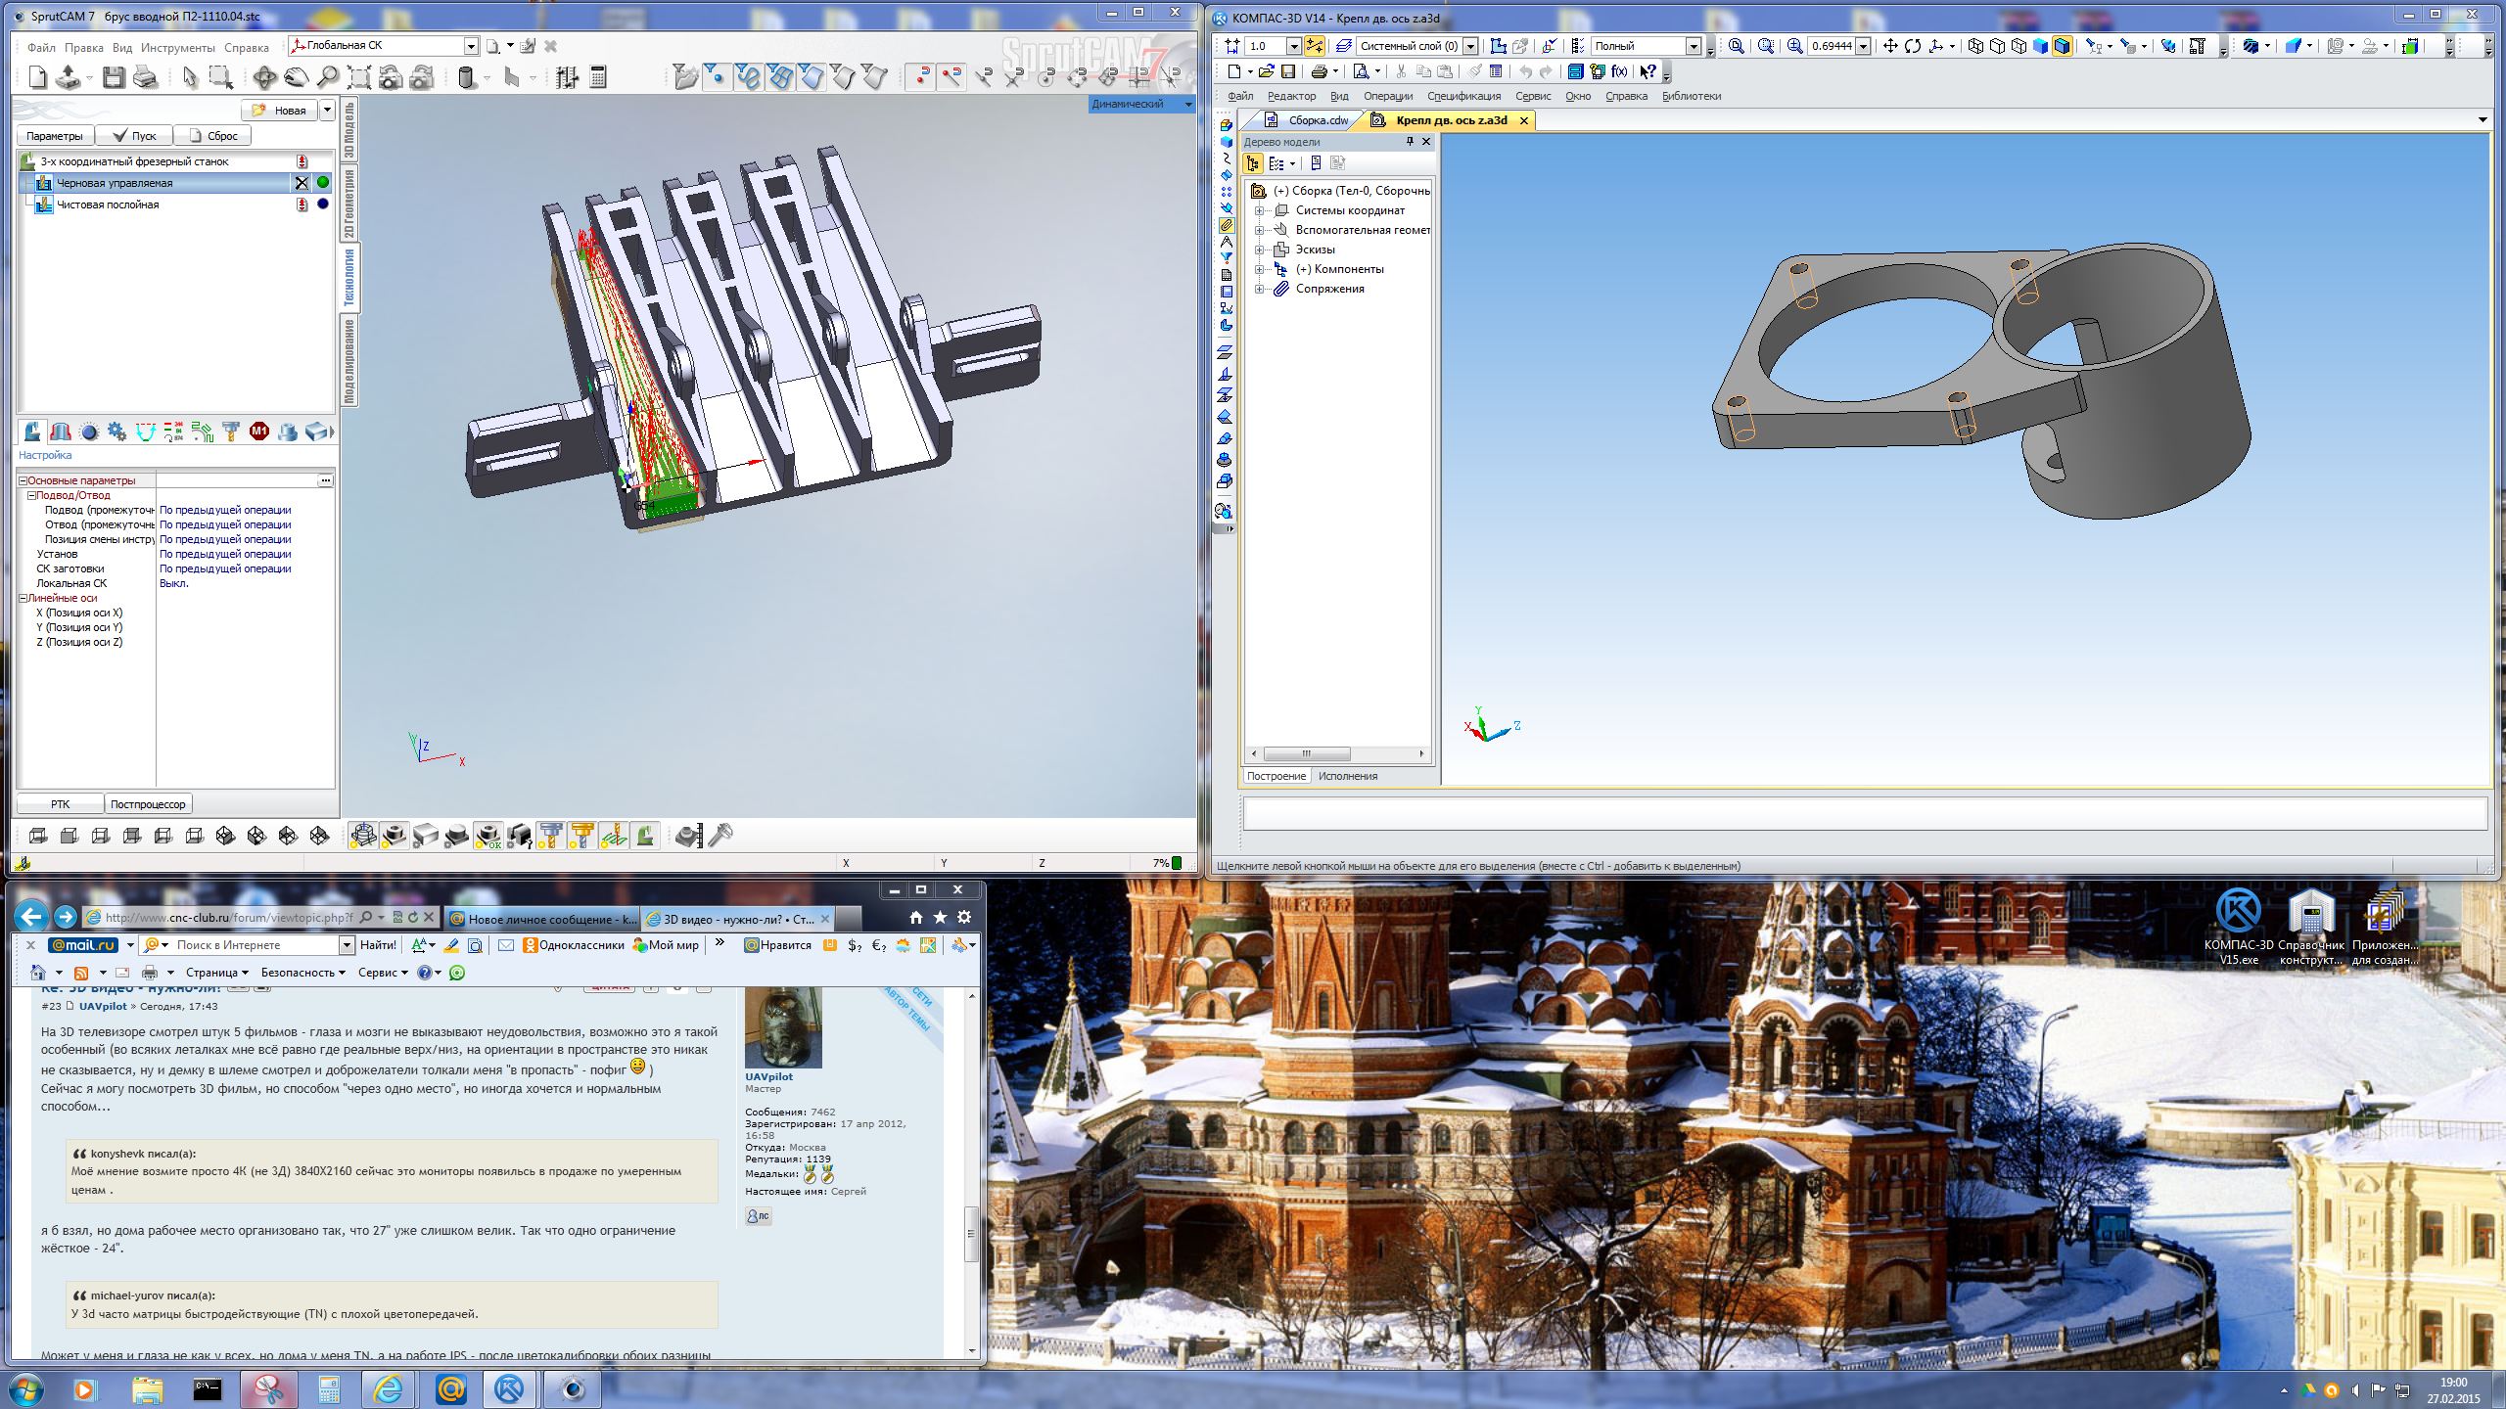The width and height of the screenshot is (2506, 1409).
Task: Toggle the X mark on Черновая управляемая operation
Action: (302, 183)
